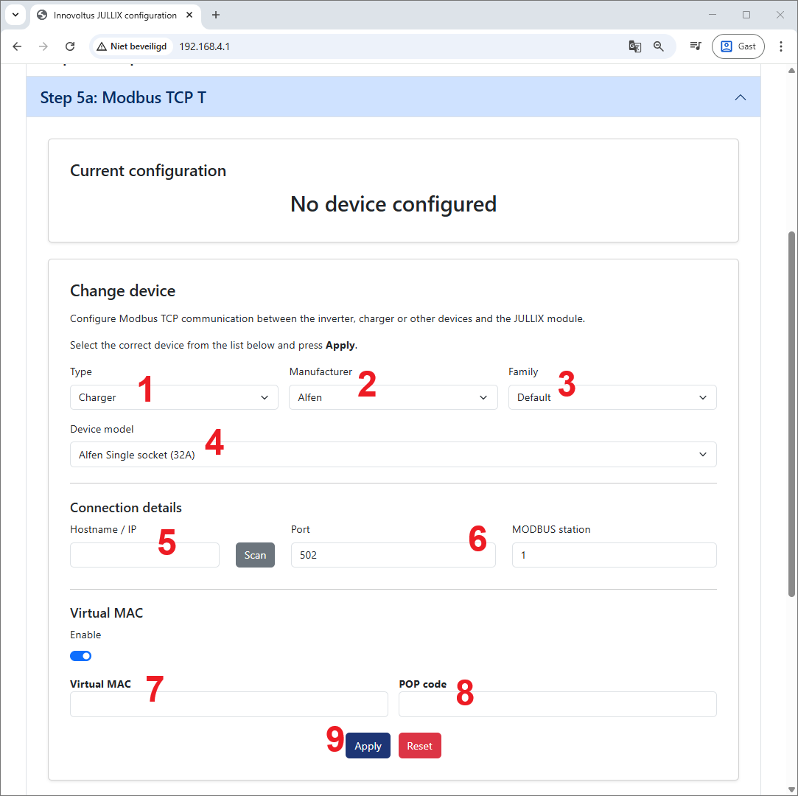Open the tab search chevron icon
The width and height of the screenshot is (798, 796).
click(x=15, y=15)
